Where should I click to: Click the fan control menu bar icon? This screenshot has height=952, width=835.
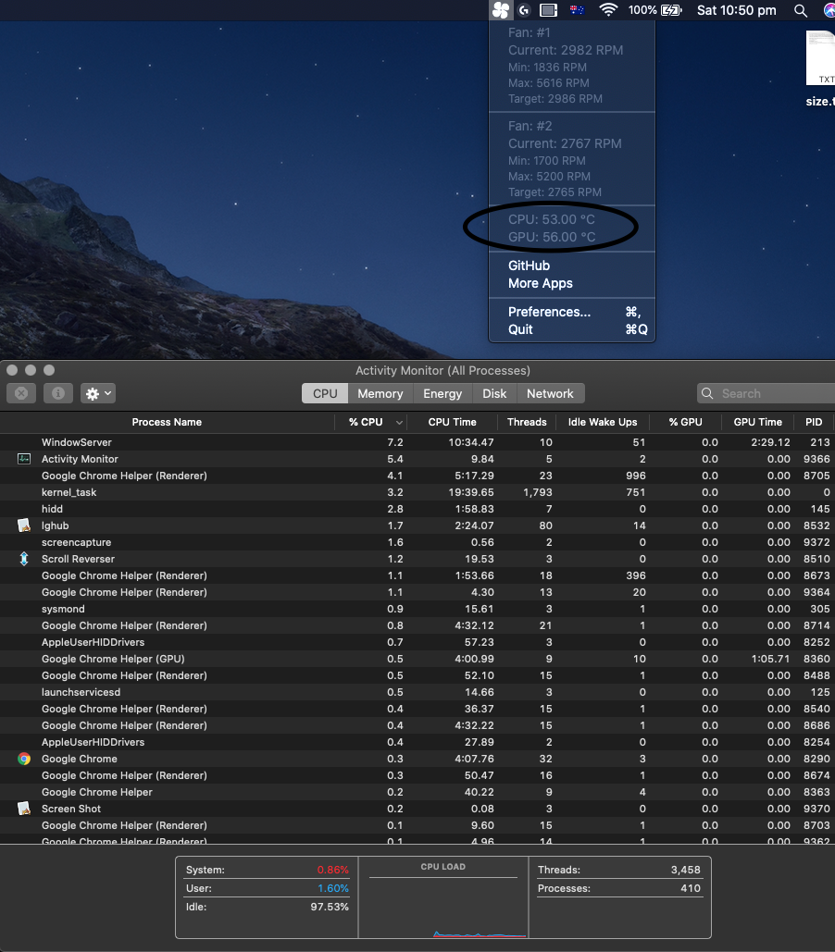pyautogui.click(x=501, y=9)
